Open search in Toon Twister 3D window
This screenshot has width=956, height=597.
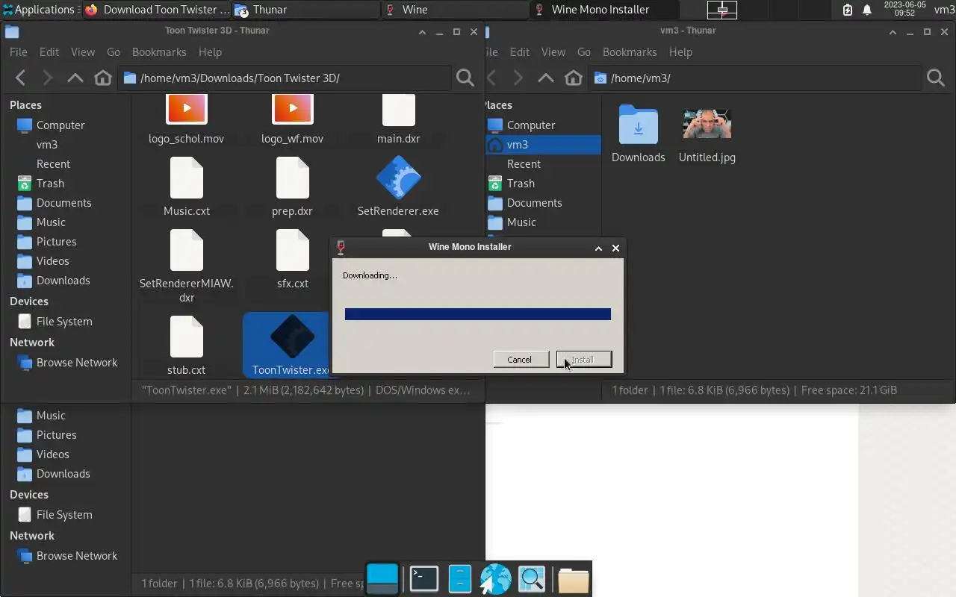pyautogui.click(x=465, y=78)
